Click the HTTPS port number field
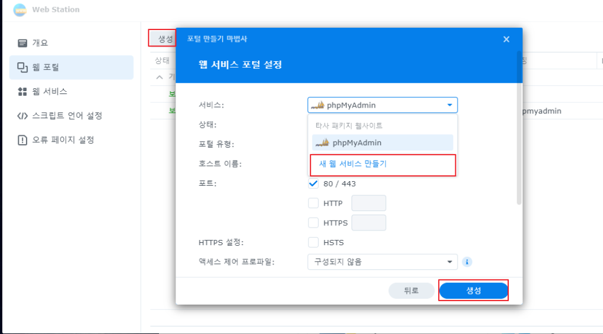 pyautogui.click(x=369, y=223)
